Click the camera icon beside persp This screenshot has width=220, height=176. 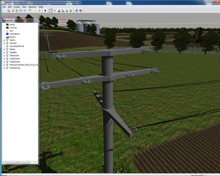[x=7, y=25]
